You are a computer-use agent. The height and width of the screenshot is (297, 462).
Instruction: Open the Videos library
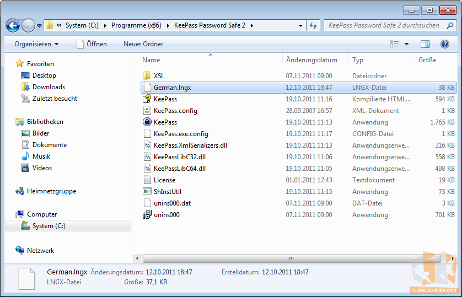tap(42, 168)
